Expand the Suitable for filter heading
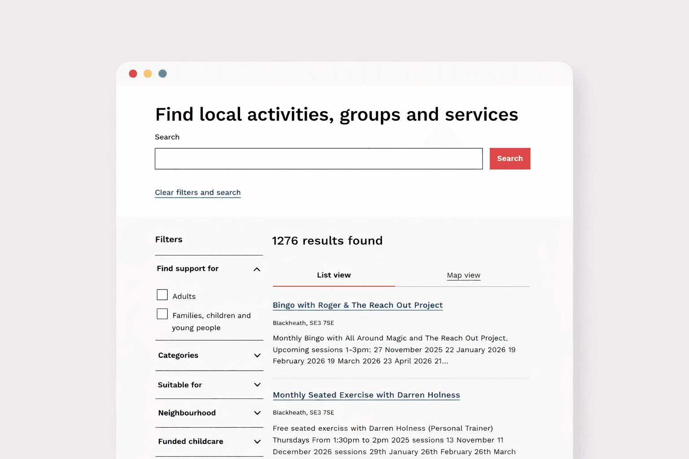This screenshot has height=459, width=689. tap(180, 385)
